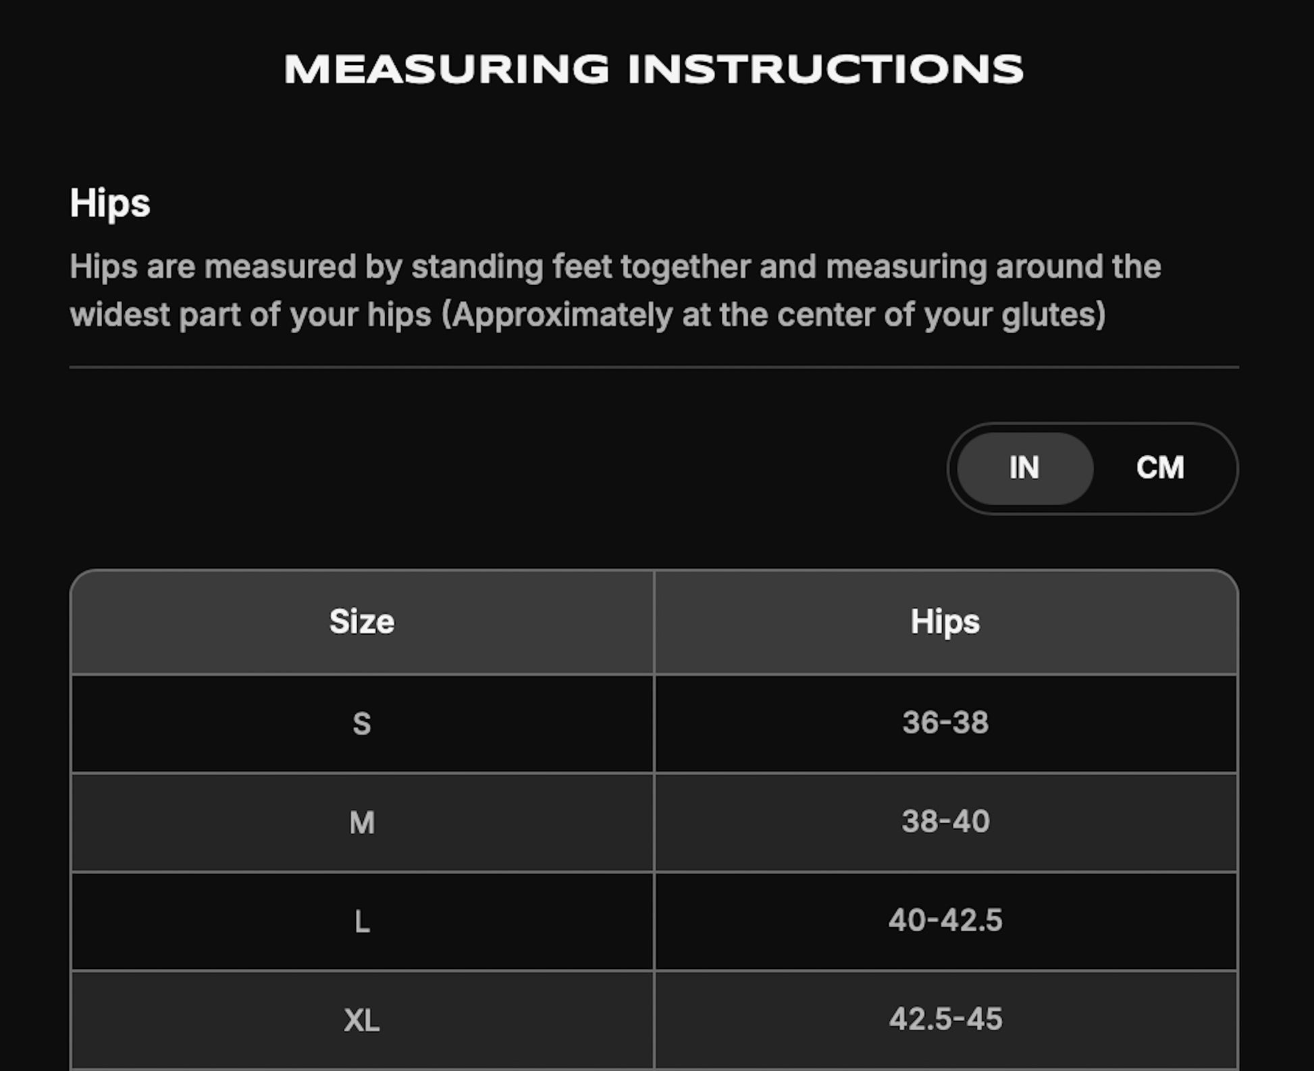Click the Hips column header in the table

pyautogui.click(x=945, y=622)
